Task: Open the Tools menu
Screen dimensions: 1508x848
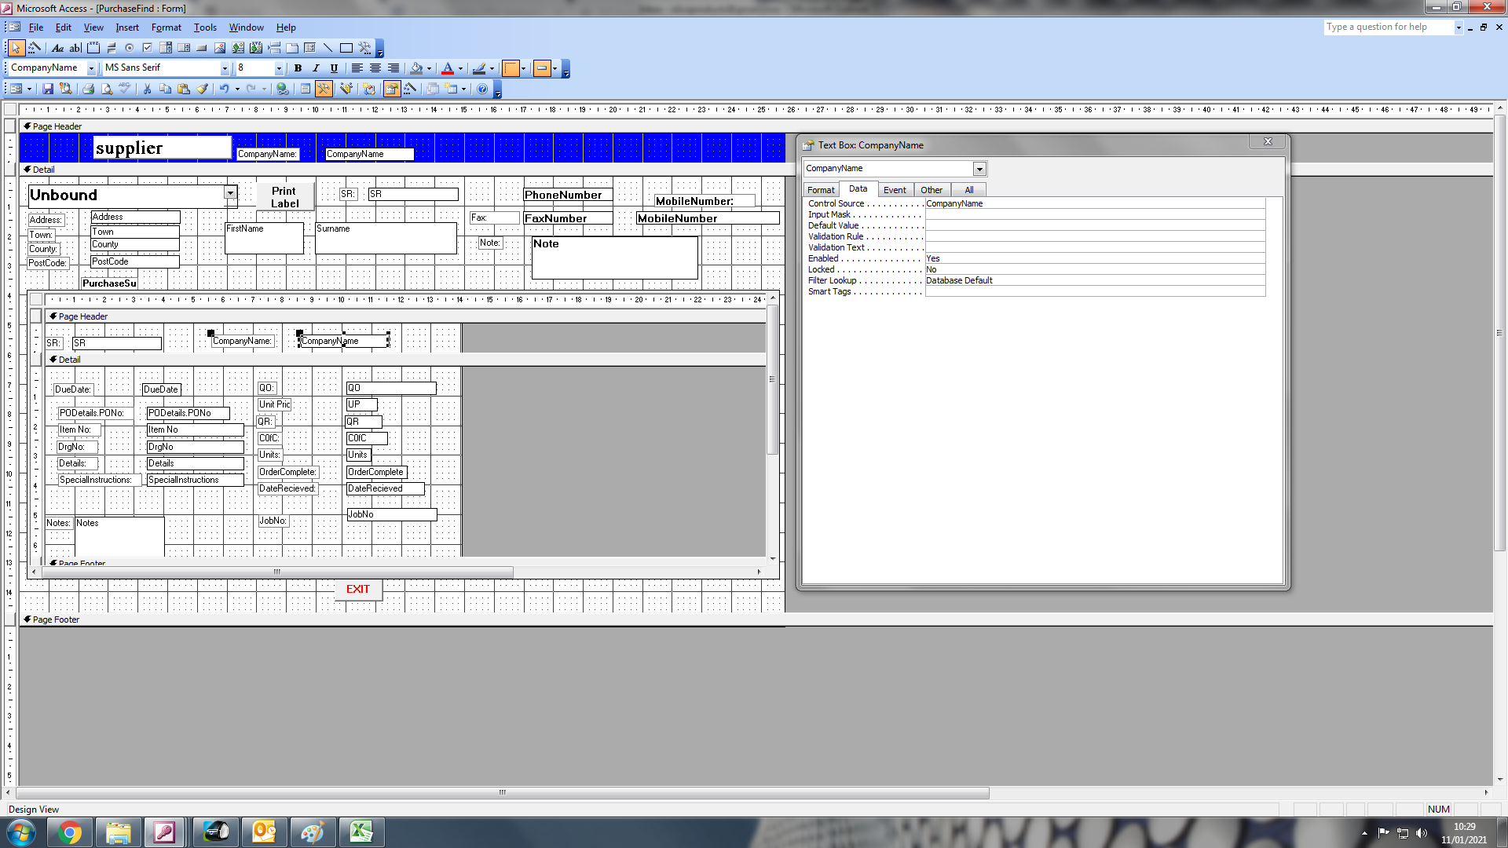Action: coord(205,27)
